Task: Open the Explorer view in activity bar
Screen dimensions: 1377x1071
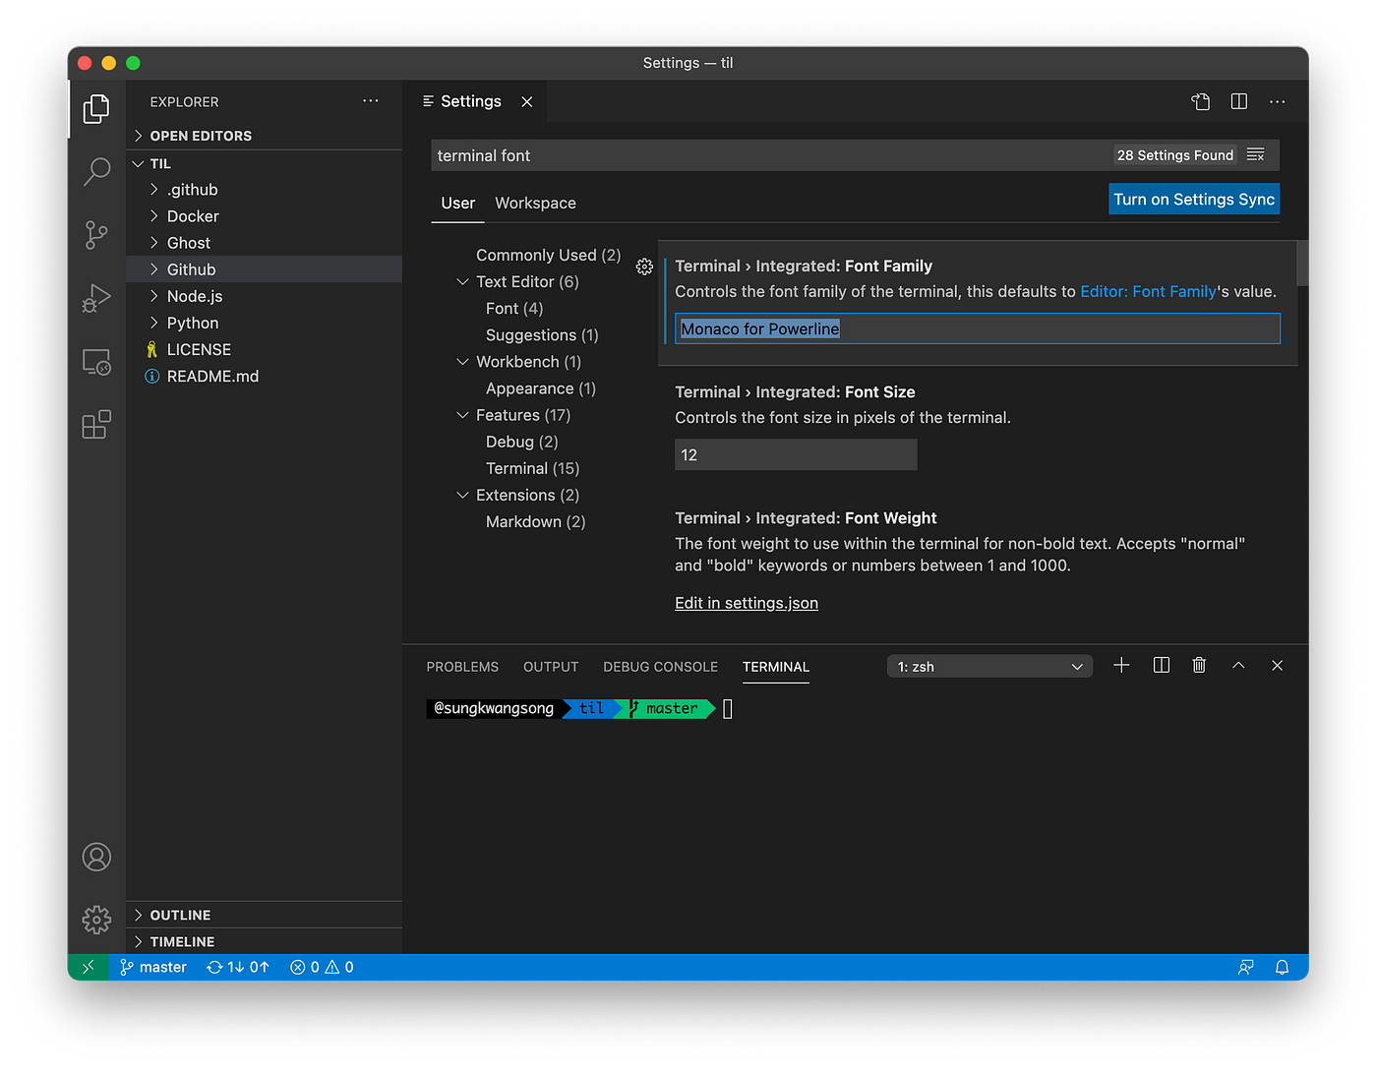Action: (96, 108)
